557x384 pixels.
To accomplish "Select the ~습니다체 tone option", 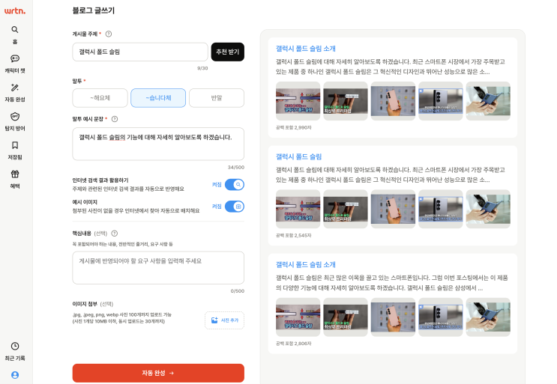I will (158, 98).
